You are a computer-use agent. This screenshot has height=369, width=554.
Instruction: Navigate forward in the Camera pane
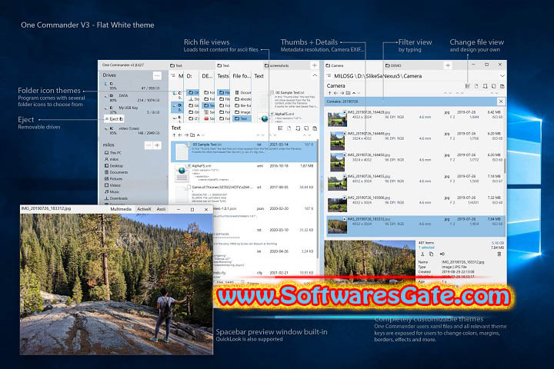coord(342,93)
